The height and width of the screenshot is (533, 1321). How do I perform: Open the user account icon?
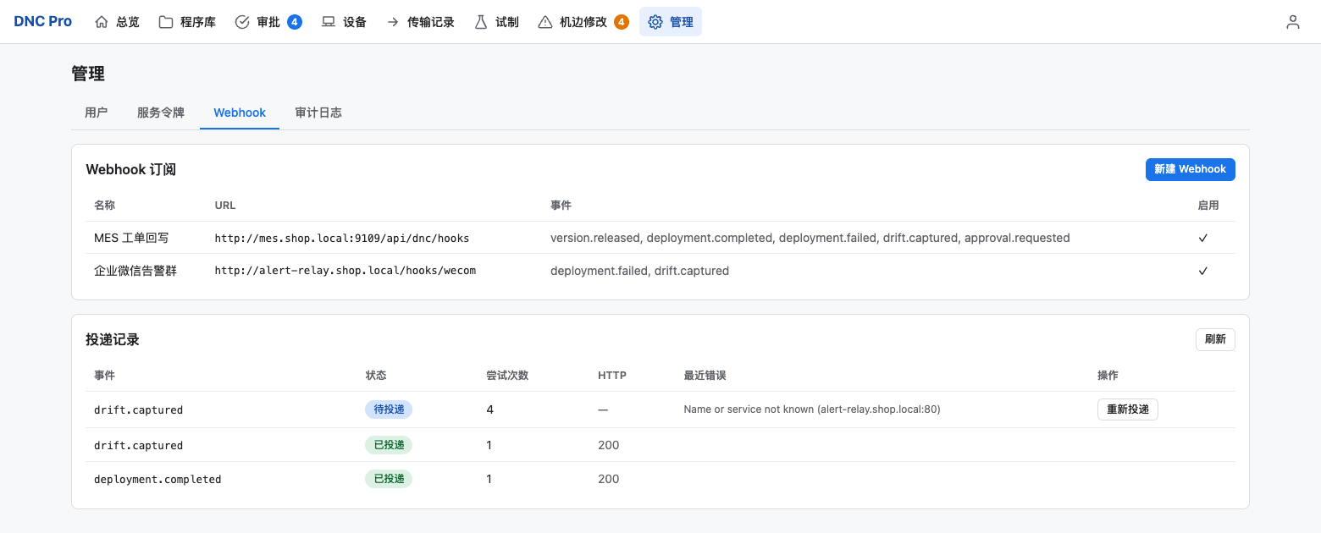coord(1292,22)
